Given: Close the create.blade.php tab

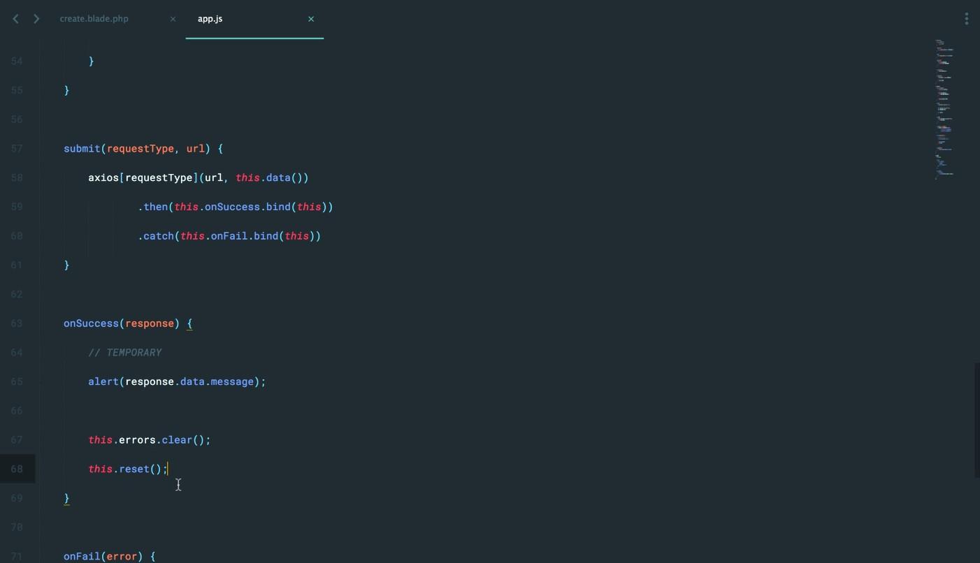Looking at the screenshot, I should [x=173, y=19].
